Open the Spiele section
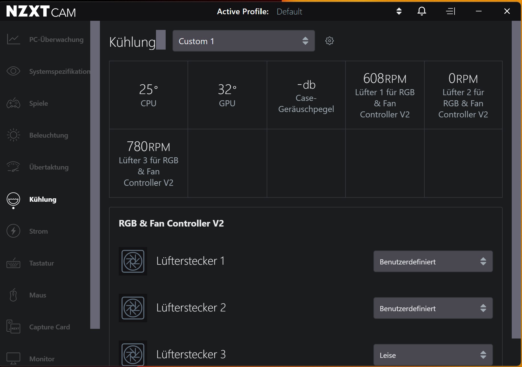522x367 pixels. point(39,103)
